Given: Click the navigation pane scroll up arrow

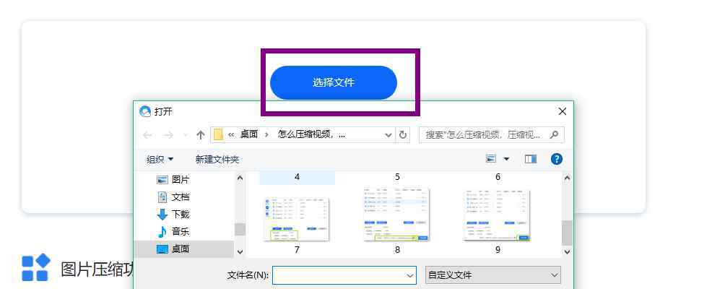Looking at the screenshot, I should click(240, 178).
